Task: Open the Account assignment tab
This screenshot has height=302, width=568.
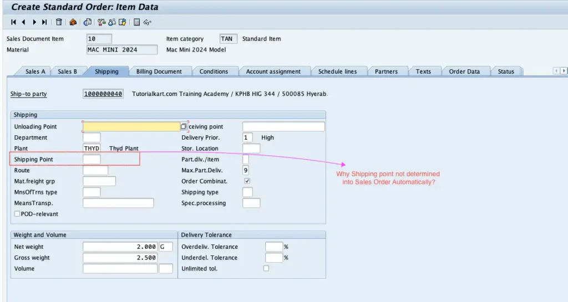Action: click(273, 71)
